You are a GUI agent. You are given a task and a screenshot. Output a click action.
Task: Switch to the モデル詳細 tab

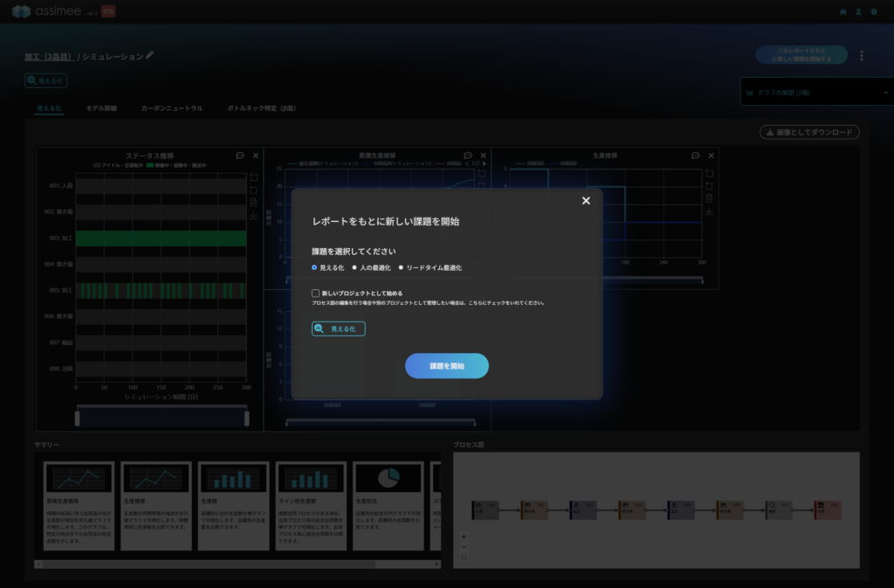(101, 108)
